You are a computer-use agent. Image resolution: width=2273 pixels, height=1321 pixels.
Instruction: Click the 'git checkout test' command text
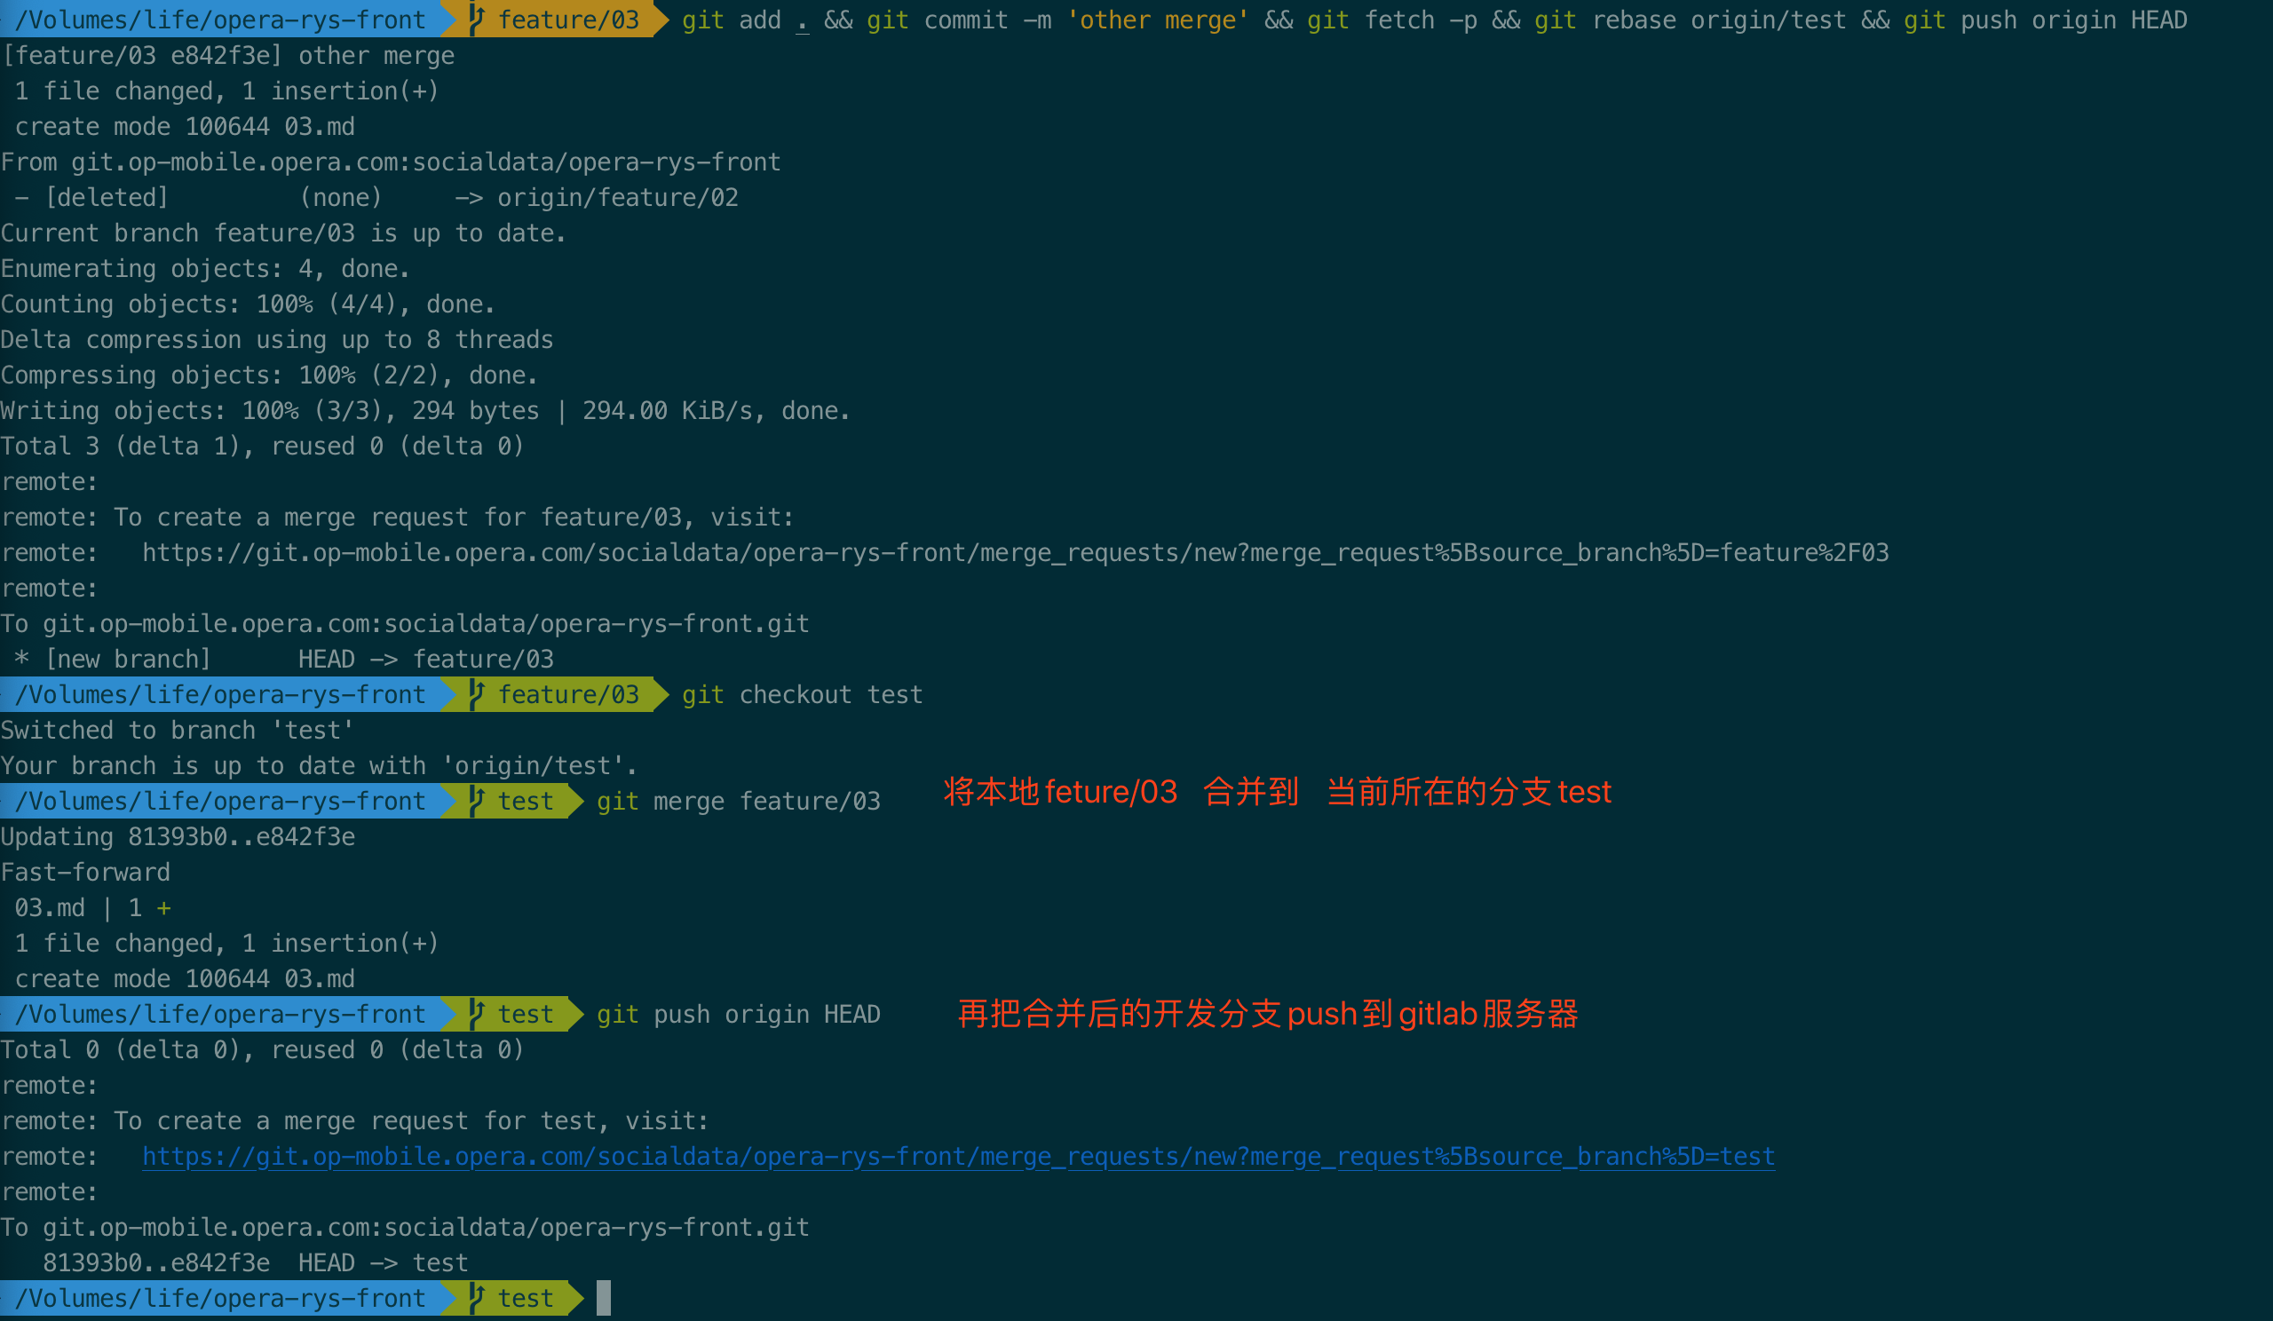pos(802,694)
